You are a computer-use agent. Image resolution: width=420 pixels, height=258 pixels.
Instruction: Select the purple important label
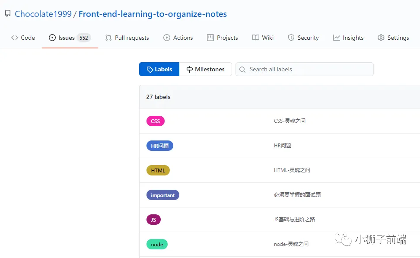[x=163, y=195]
